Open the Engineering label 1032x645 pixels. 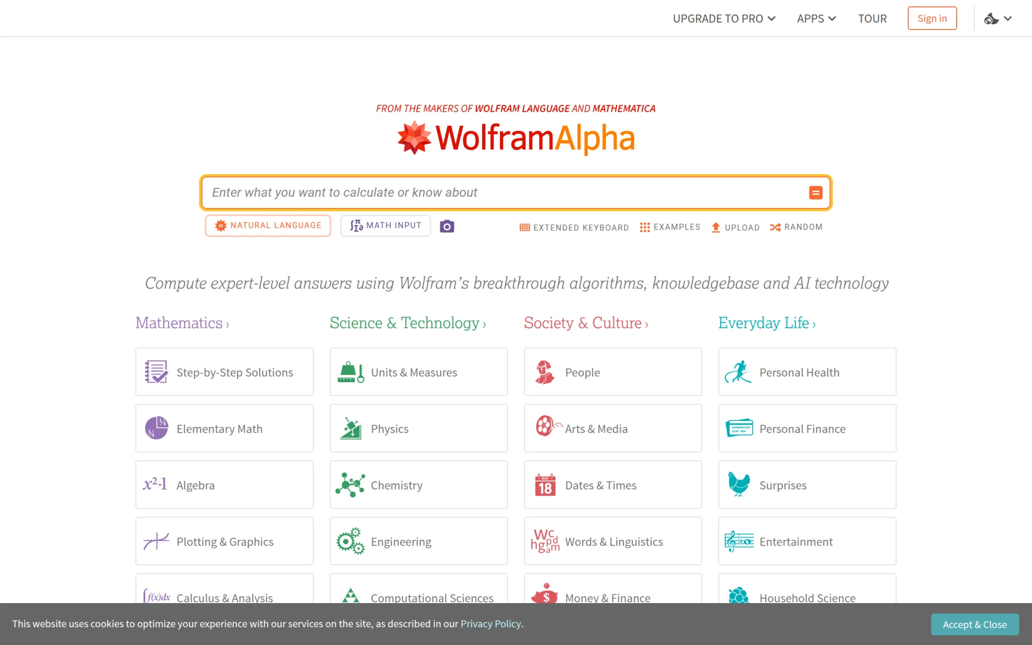click(x=401, y=542)
